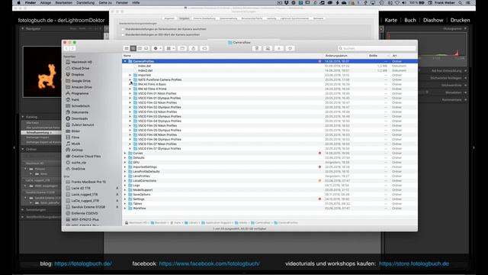Screen dimensions: 488x275
Task: Click Navigator preview thumbnail in Lightroom
Action: [42, 72]
